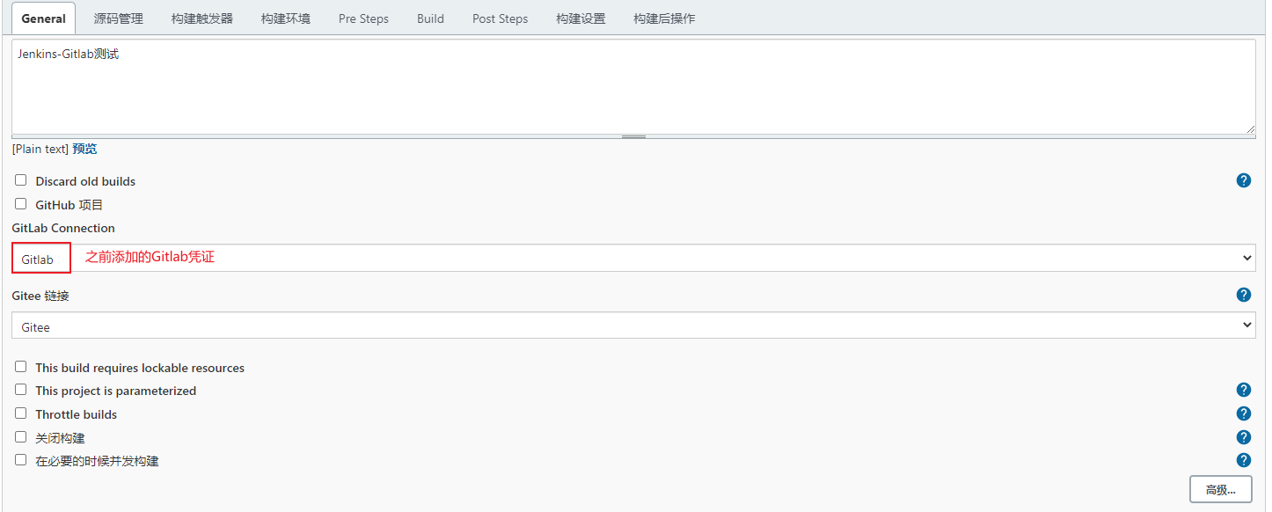Switch to the 源码管理 tab

tap(119, 18)
